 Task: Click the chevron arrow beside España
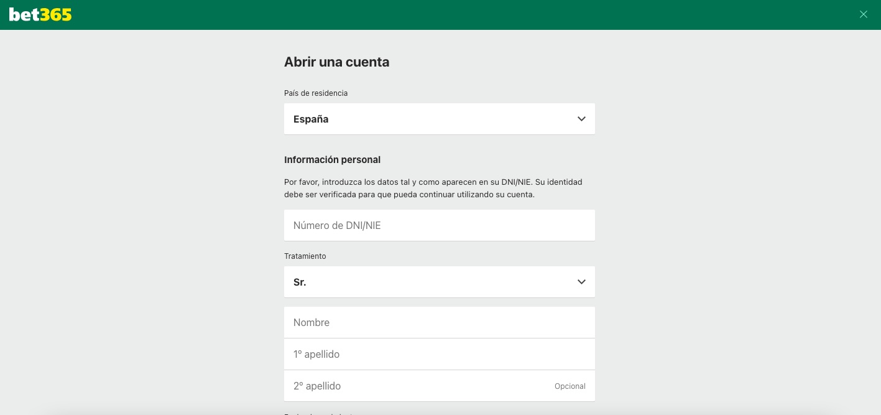click(581, 119)
